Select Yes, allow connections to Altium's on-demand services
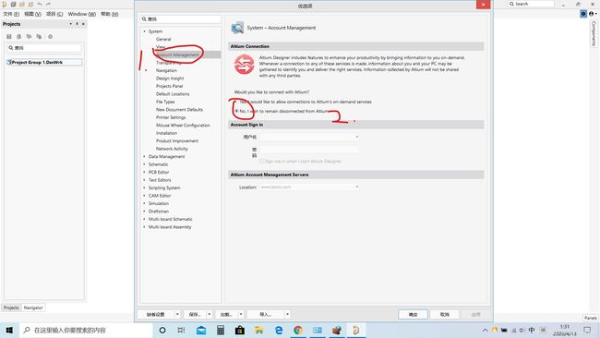 [236, 102]
